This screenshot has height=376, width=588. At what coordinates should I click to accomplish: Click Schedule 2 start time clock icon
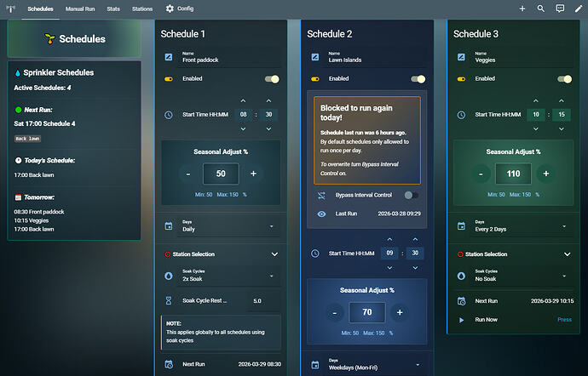click(x=315, y=254)
